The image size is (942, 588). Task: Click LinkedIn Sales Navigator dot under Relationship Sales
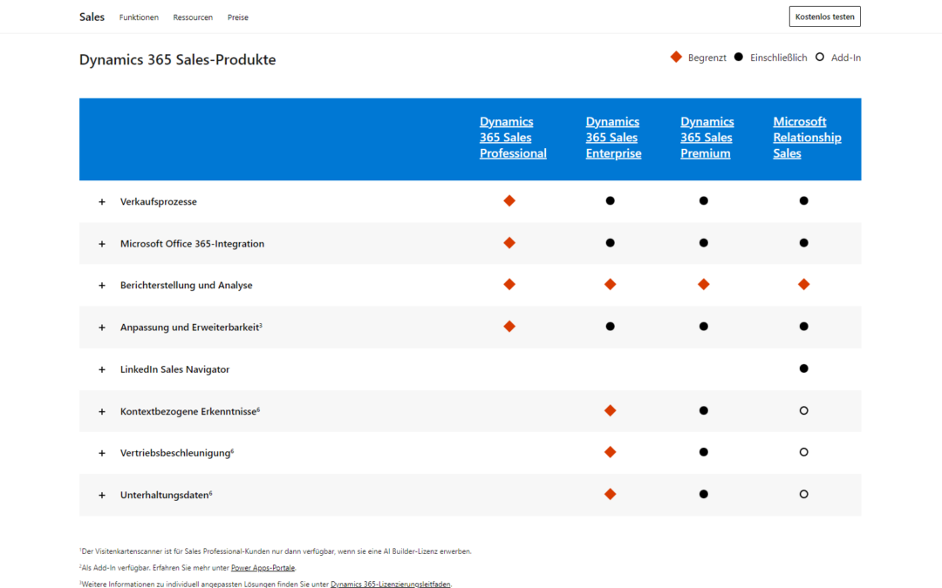click(804, 368)
